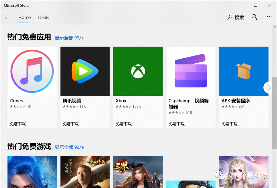Open the Tencent Video (腾讯视频) app tile
The image size is (277, 188).
(x=85, y=71)
